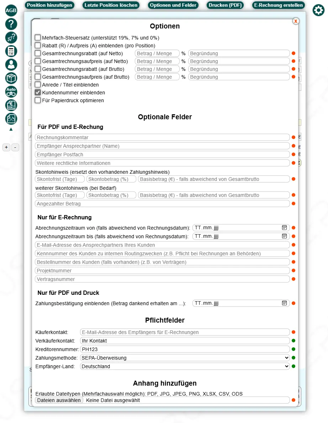Select the package icon in the sidebar
The width and height of the screenshot is (328, 423).
point(11,78)
